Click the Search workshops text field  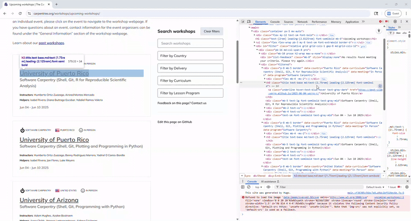click(x=190, y=43)
